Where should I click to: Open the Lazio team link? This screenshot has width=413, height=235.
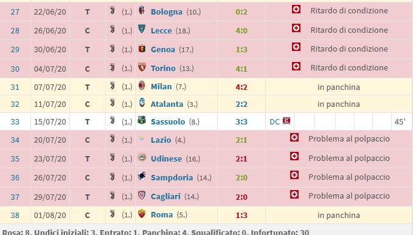[161, 140]
